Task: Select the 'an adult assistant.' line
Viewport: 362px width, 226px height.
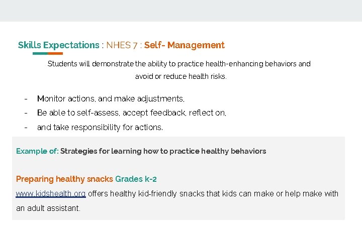Action: coord(48,208)
